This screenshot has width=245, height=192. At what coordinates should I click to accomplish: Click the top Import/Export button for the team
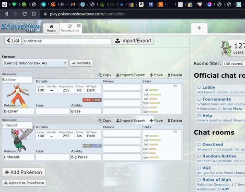[133, 41]
